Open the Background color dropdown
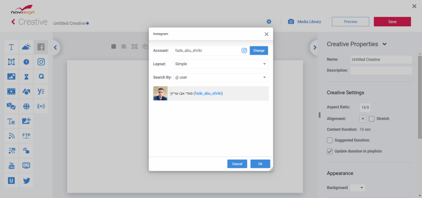Image resolution: width=422 pixels, height=198 pixels. (358, 187)
